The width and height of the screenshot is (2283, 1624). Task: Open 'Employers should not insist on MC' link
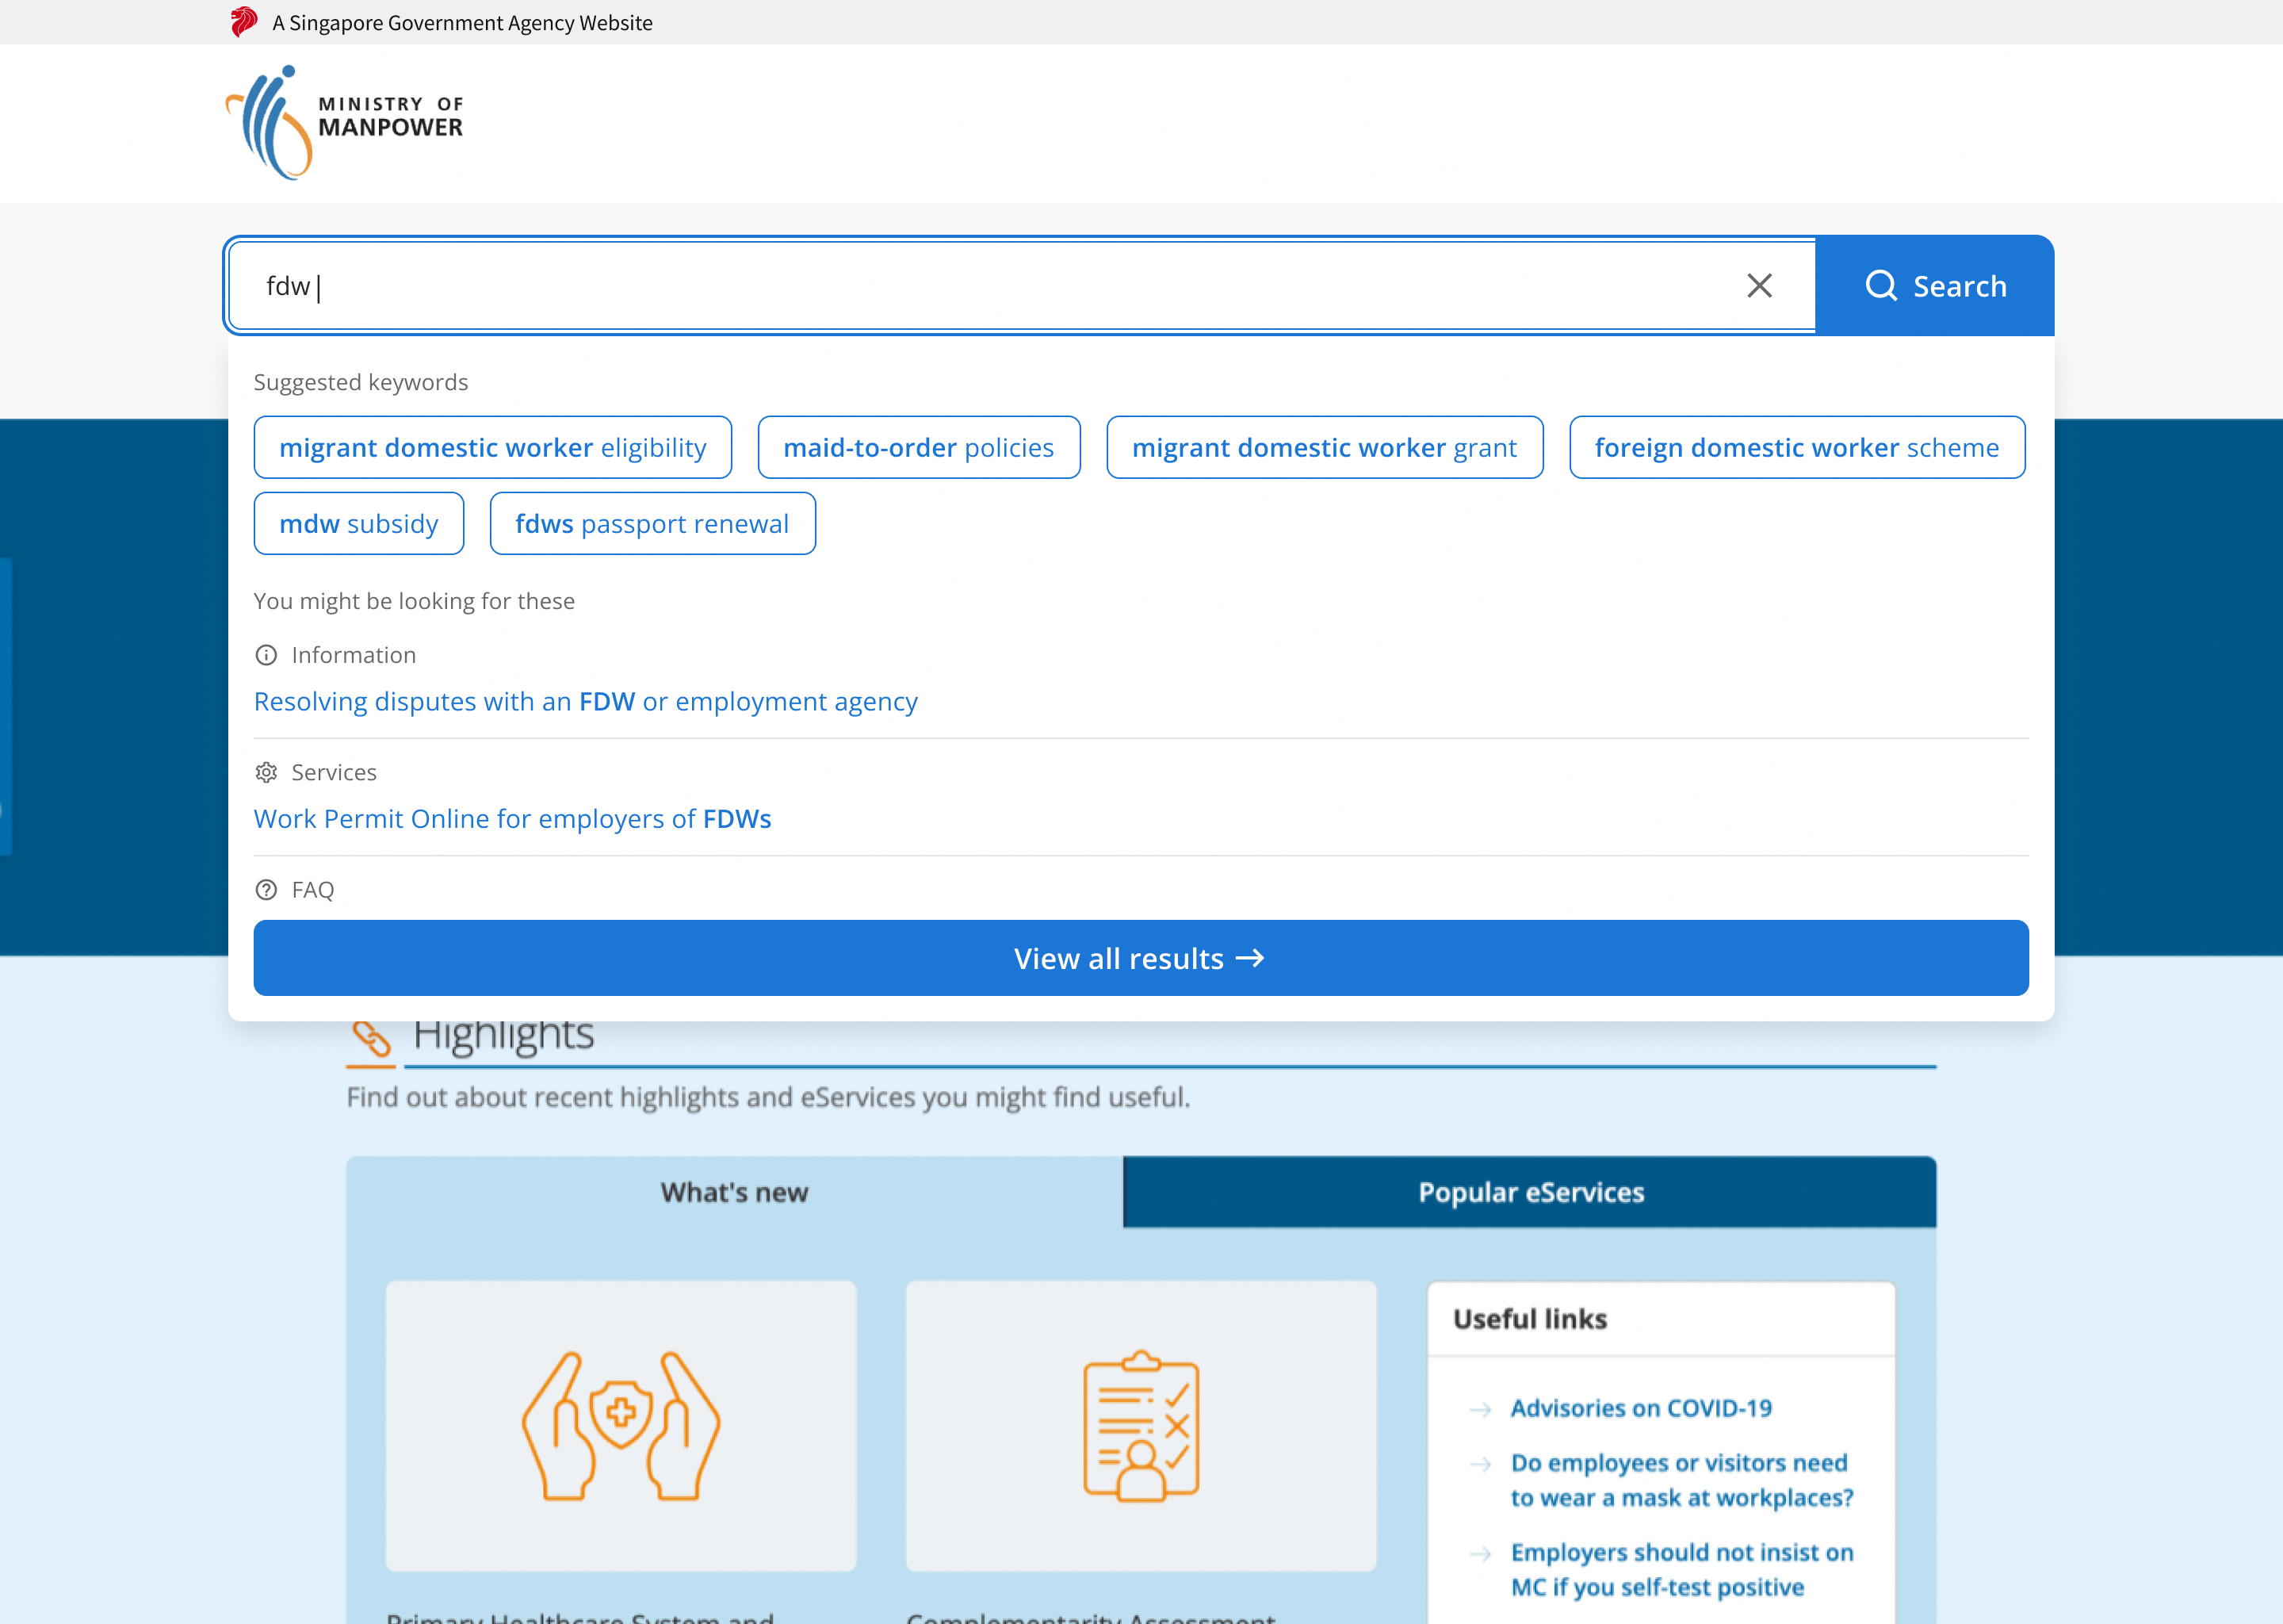click(1682, 1569)
